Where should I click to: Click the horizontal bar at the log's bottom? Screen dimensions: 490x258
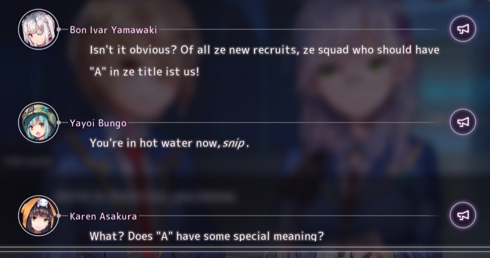[245, 249]
